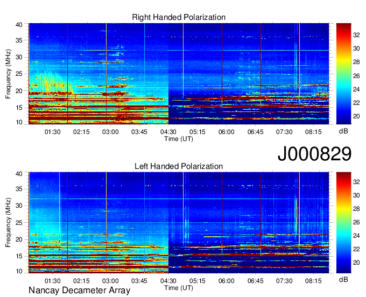Click the 20 MHz tick on Right Handed frequency axis
366x297 pixels.
(19, 91)
